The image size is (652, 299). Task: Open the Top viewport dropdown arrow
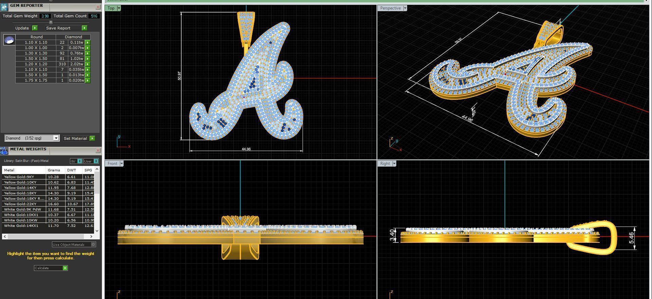click(119, 8)
